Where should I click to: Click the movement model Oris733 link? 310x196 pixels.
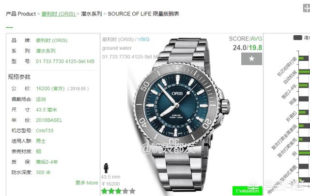click(45, 131)
